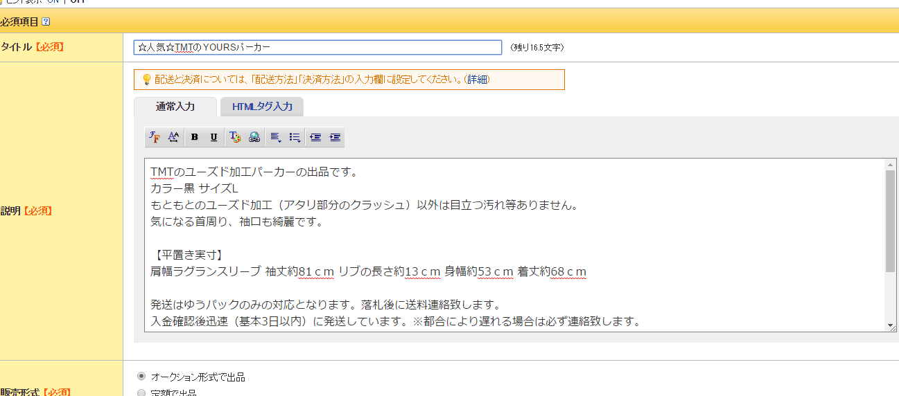Select オークション形式で出品 radio button
The height and width of the screenshot is (396, 899).
coord(141,376)
